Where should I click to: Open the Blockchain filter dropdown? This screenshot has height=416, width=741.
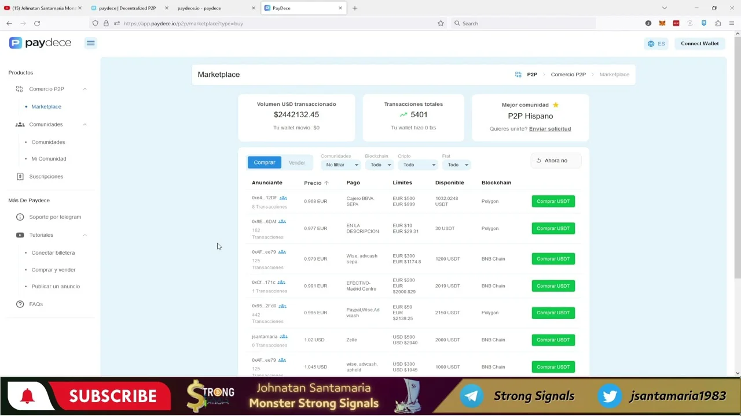tap(380, 165)
